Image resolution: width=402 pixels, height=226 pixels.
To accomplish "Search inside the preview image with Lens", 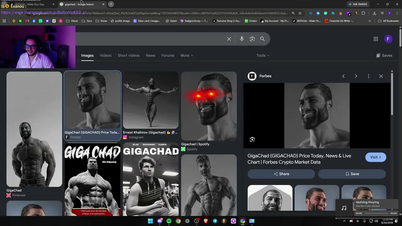I will pos(252,140).
